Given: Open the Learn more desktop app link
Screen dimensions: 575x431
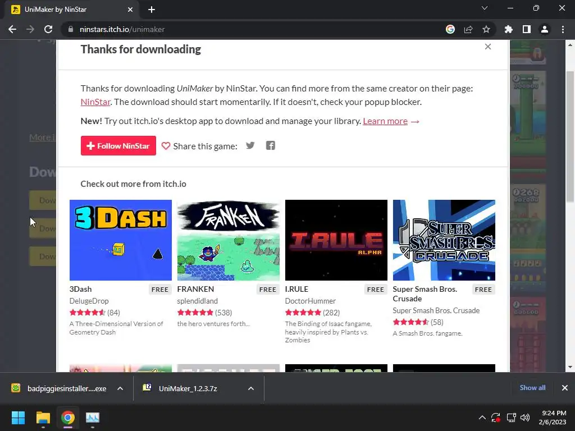Looking at the screenshot, I should click(x=385, y=121).
